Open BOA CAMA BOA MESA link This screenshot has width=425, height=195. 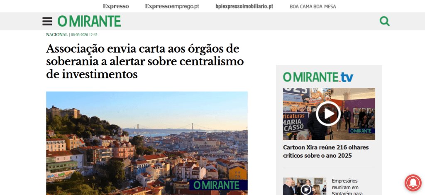click(x=313, y=7)
